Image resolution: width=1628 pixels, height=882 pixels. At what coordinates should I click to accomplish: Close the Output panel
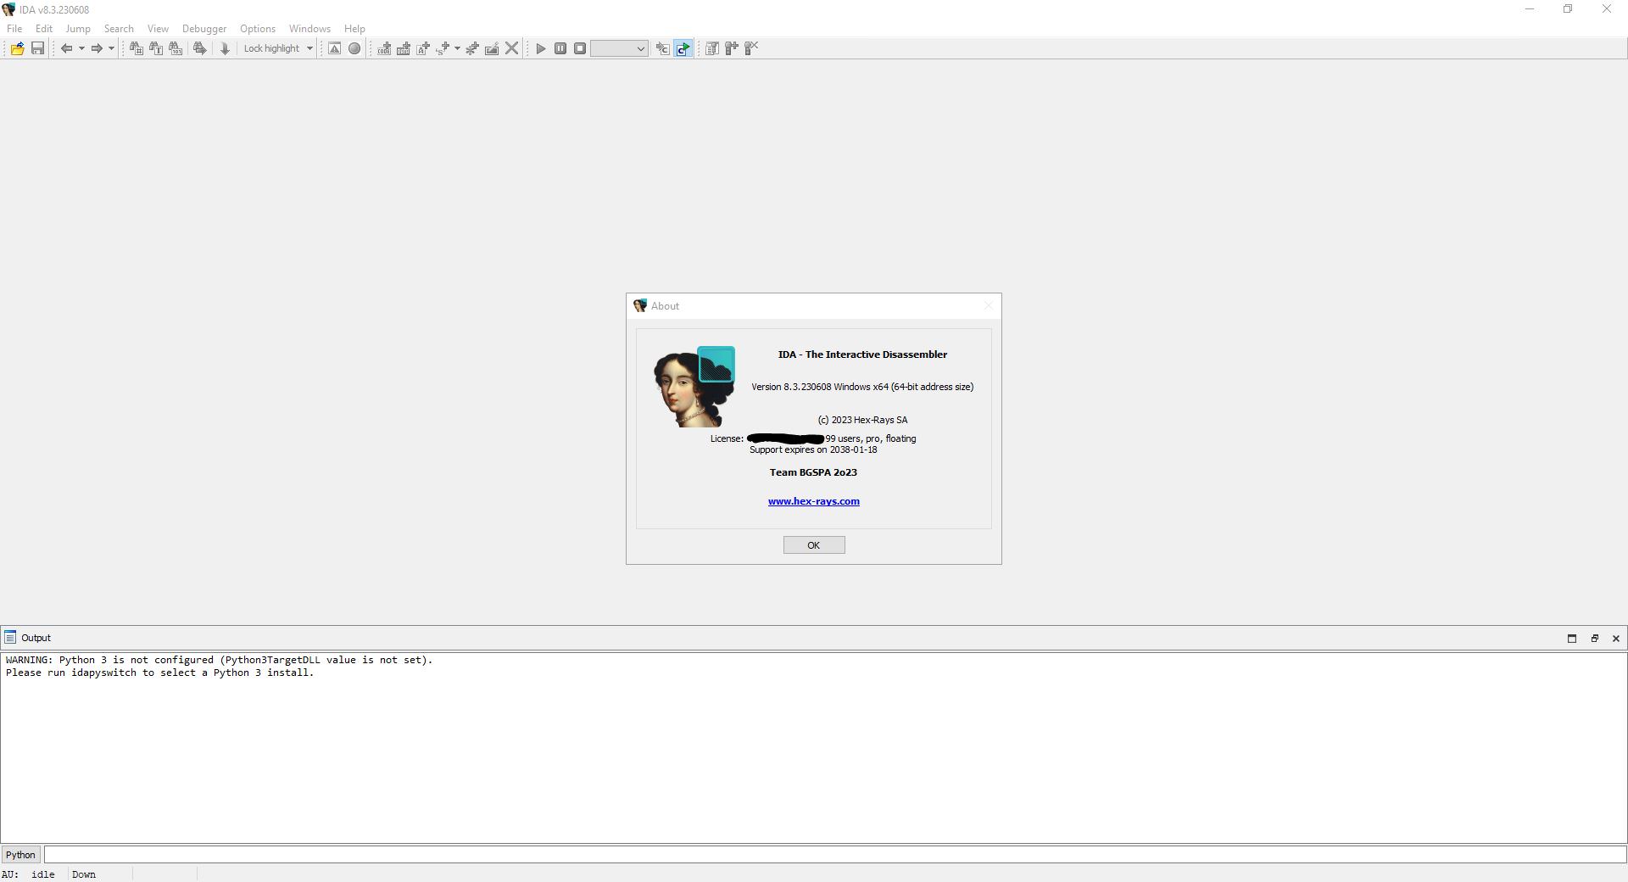coord(1616,639)
